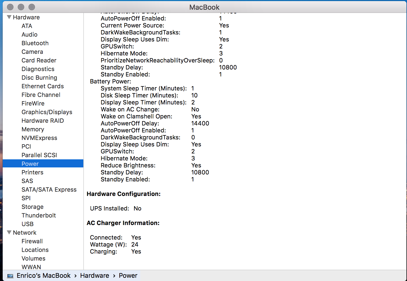Click Power in the path bar
This screenshot has height=281, width=407.
[128, 276]
